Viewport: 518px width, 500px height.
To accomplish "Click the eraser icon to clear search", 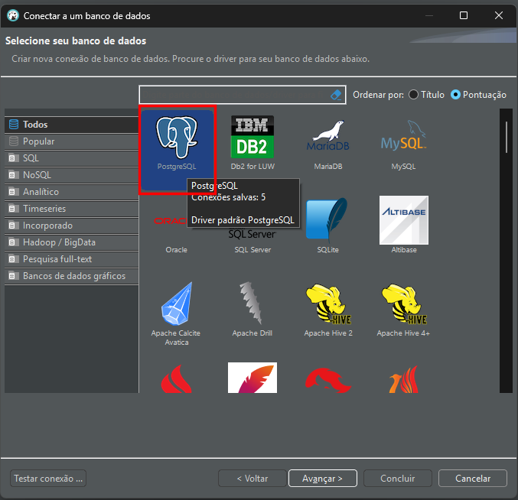I will (x=335, y=95).
